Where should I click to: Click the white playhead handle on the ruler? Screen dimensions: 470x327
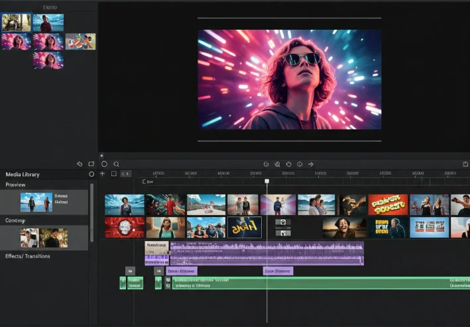tap(266, 181)
